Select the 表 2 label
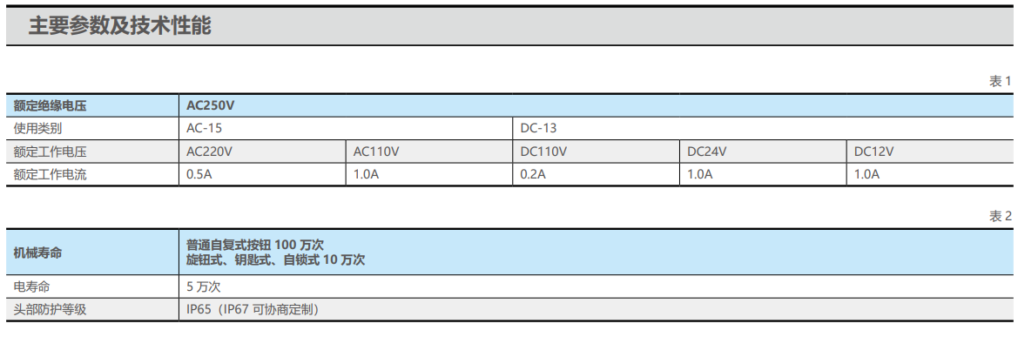1018x337 pixels. click(1000, 217)
